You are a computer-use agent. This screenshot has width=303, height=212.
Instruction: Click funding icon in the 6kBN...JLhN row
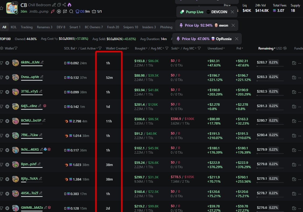294,63
